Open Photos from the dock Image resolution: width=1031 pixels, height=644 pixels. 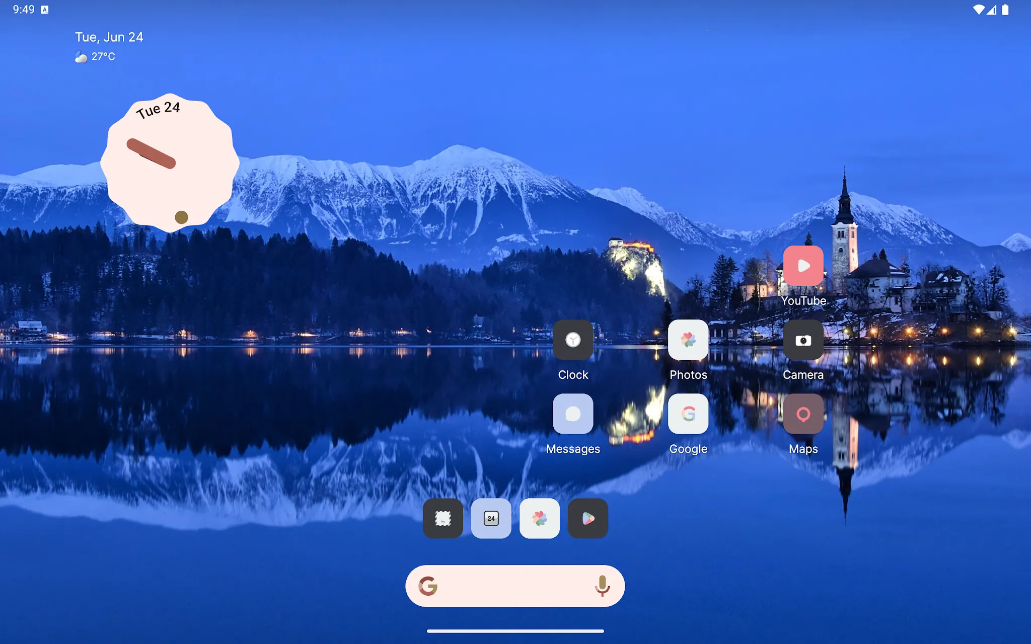click(539, 518)
